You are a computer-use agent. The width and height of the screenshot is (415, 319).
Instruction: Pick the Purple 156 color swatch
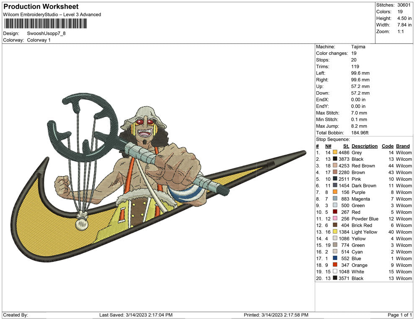pyautogui.click(x=335, y=192)
